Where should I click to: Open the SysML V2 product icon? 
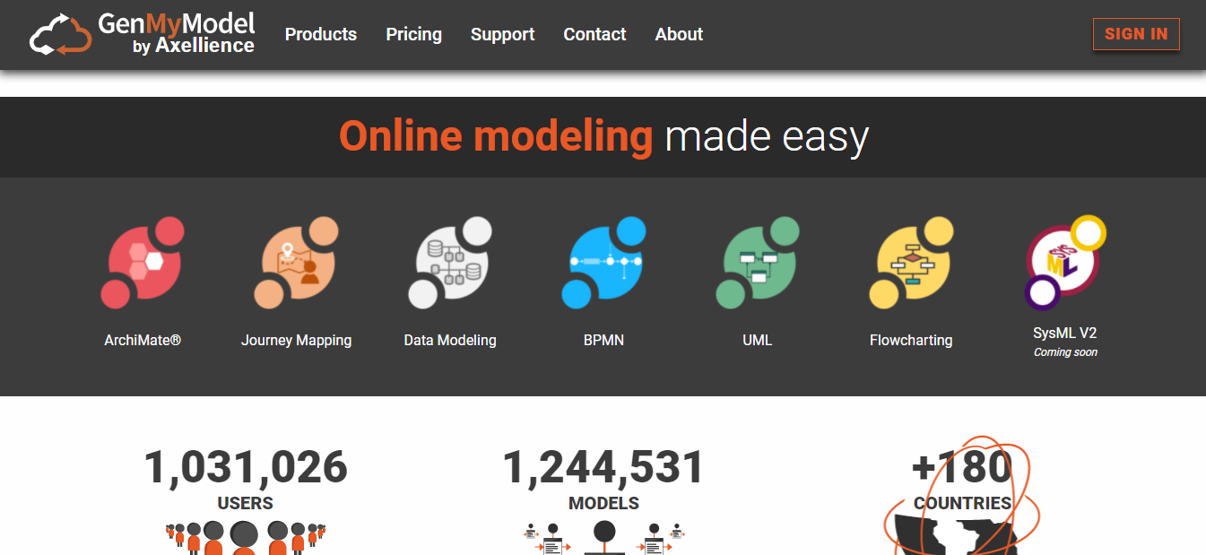pyautogui.click(x=1065, y=262)
